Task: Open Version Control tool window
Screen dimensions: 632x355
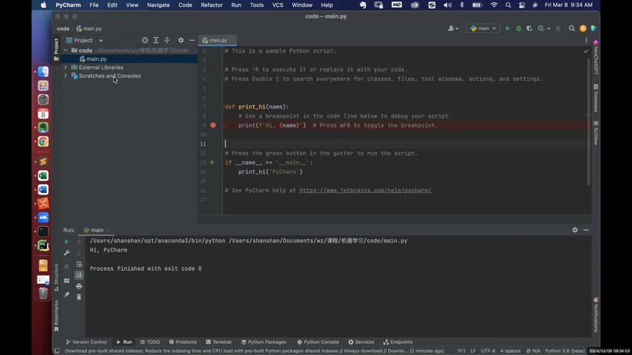Action: point(86,342)
